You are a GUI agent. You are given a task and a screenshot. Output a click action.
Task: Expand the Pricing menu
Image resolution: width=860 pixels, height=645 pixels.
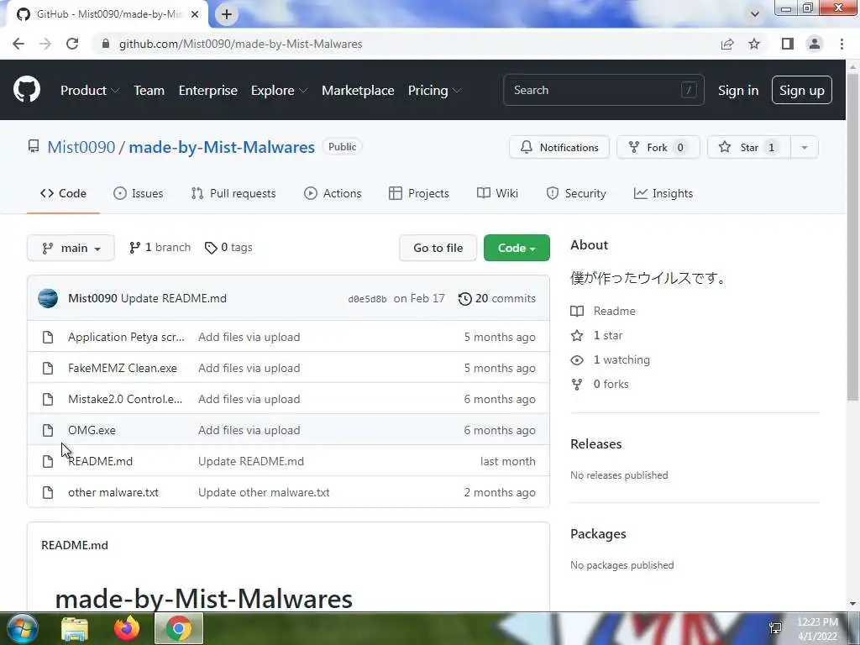[x=434, y=91]
